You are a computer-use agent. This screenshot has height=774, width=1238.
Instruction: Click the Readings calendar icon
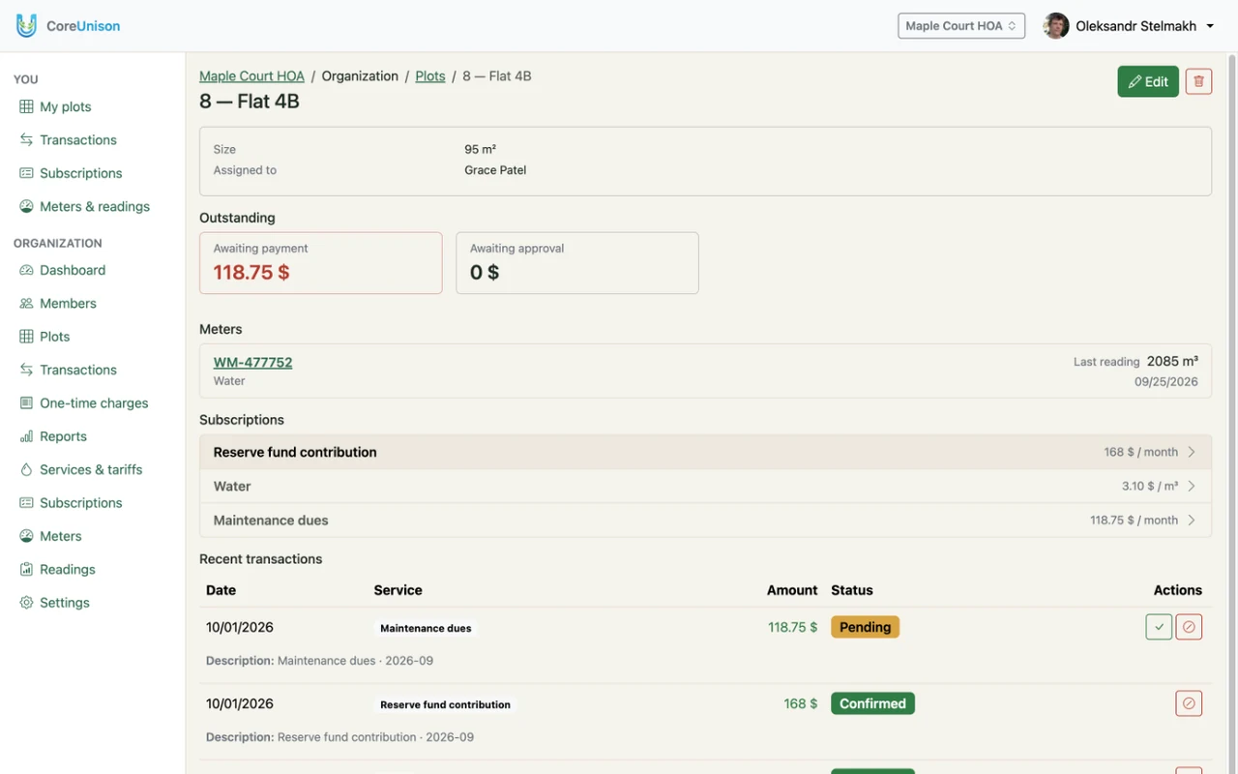coord(26,570)
